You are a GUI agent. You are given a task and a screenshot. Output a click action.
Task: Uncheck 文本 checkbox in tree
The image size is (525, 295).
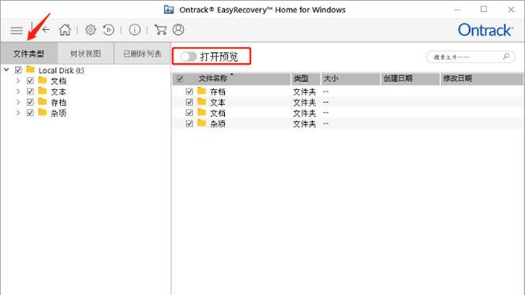click(30, 91)
